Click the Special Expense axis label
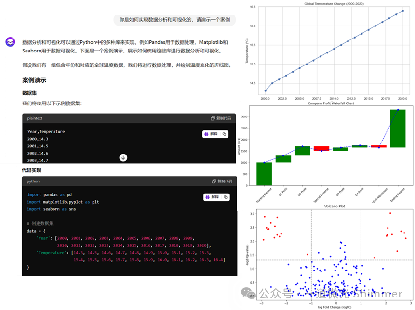This screenshot has width=415, height=310. point(321,195)
